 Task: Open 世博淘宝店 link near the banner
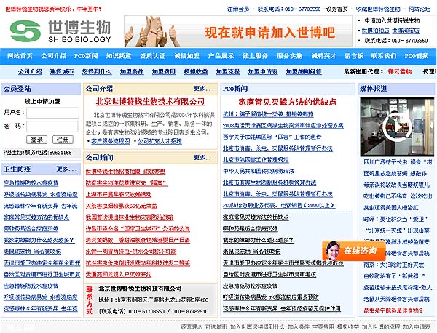click(406, 31)
